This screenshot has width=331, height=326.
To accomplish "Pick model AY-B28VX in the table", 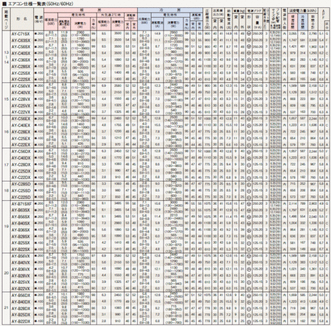I will tap(21, 276).
